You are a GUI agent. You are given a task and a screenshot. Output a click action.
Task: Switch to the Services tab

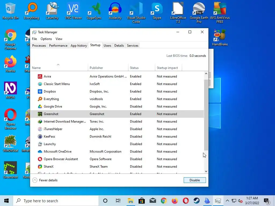pyautogui.click(x=133, y=46)
